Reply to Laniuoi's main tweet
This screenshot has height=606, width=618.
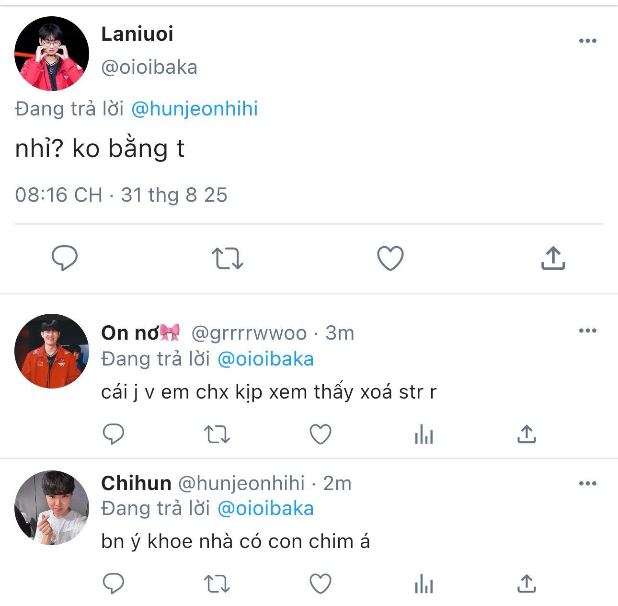click(65, 258)
